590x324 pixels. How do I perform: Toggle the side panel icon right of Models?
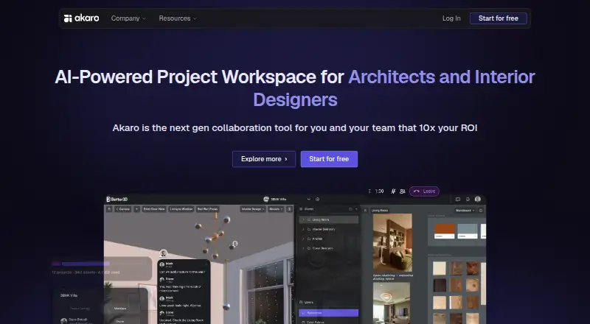tap(289, 209)
